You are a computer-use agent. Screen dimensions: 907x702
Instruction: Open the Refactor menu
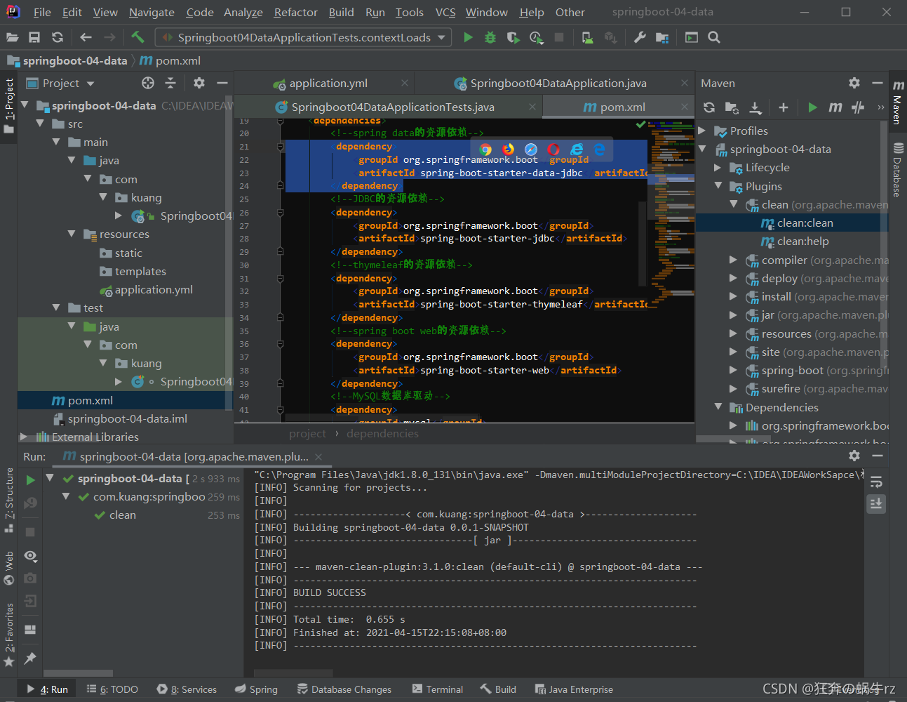(295, 12)
